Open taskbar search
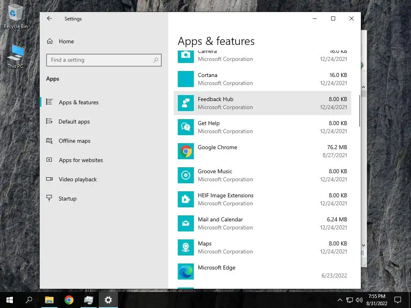This screenshot has width=411, height=308. [x=29, y=300]
